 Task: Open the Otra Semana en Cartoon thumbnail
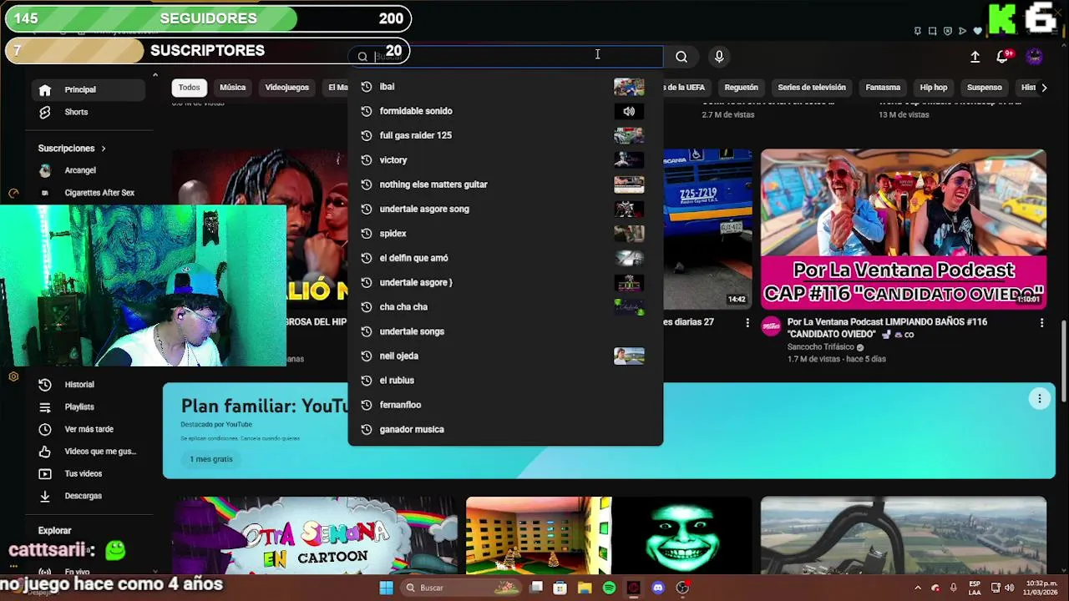coord(315,535)
